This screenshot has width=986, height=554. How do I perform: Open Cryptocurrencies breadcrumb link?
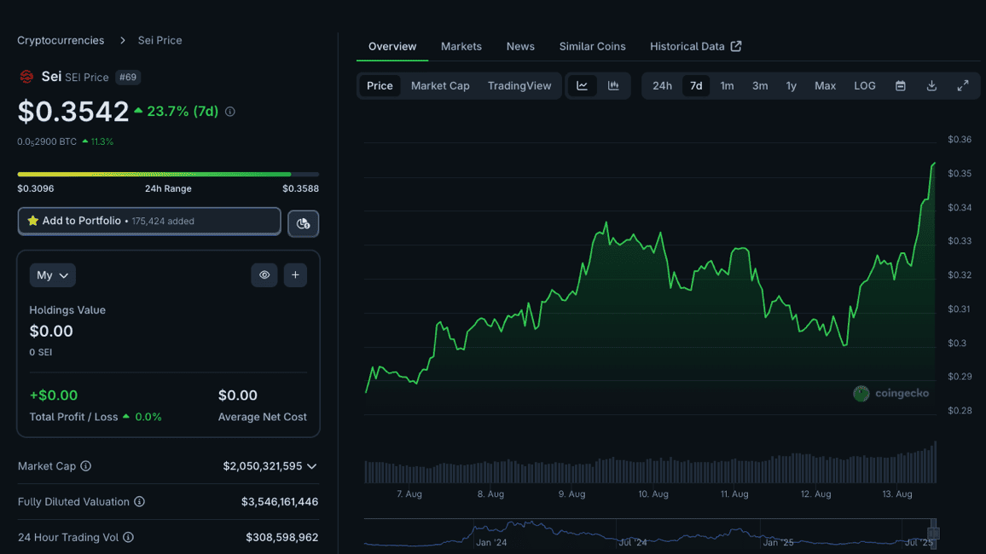coord(61,40)
